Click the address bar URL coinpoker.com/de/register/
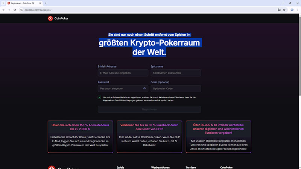 (38, 10)
